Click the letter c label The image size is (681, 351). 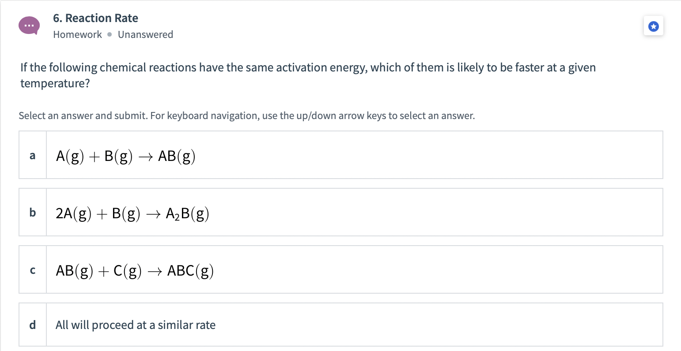click(32, 270)
